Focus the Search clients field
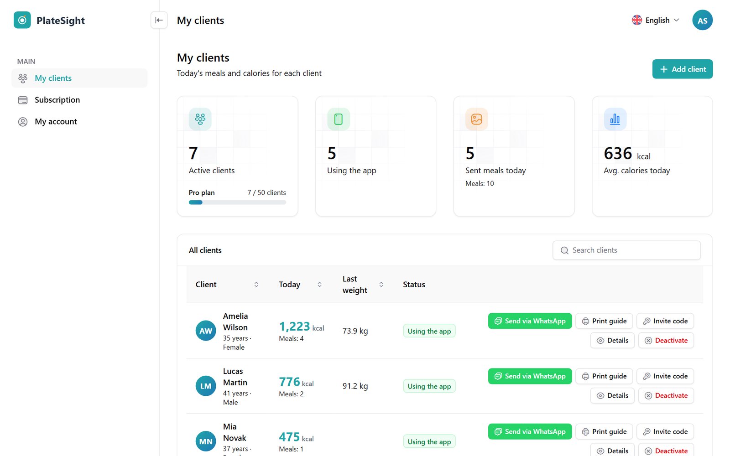 [x=626, y=250]
